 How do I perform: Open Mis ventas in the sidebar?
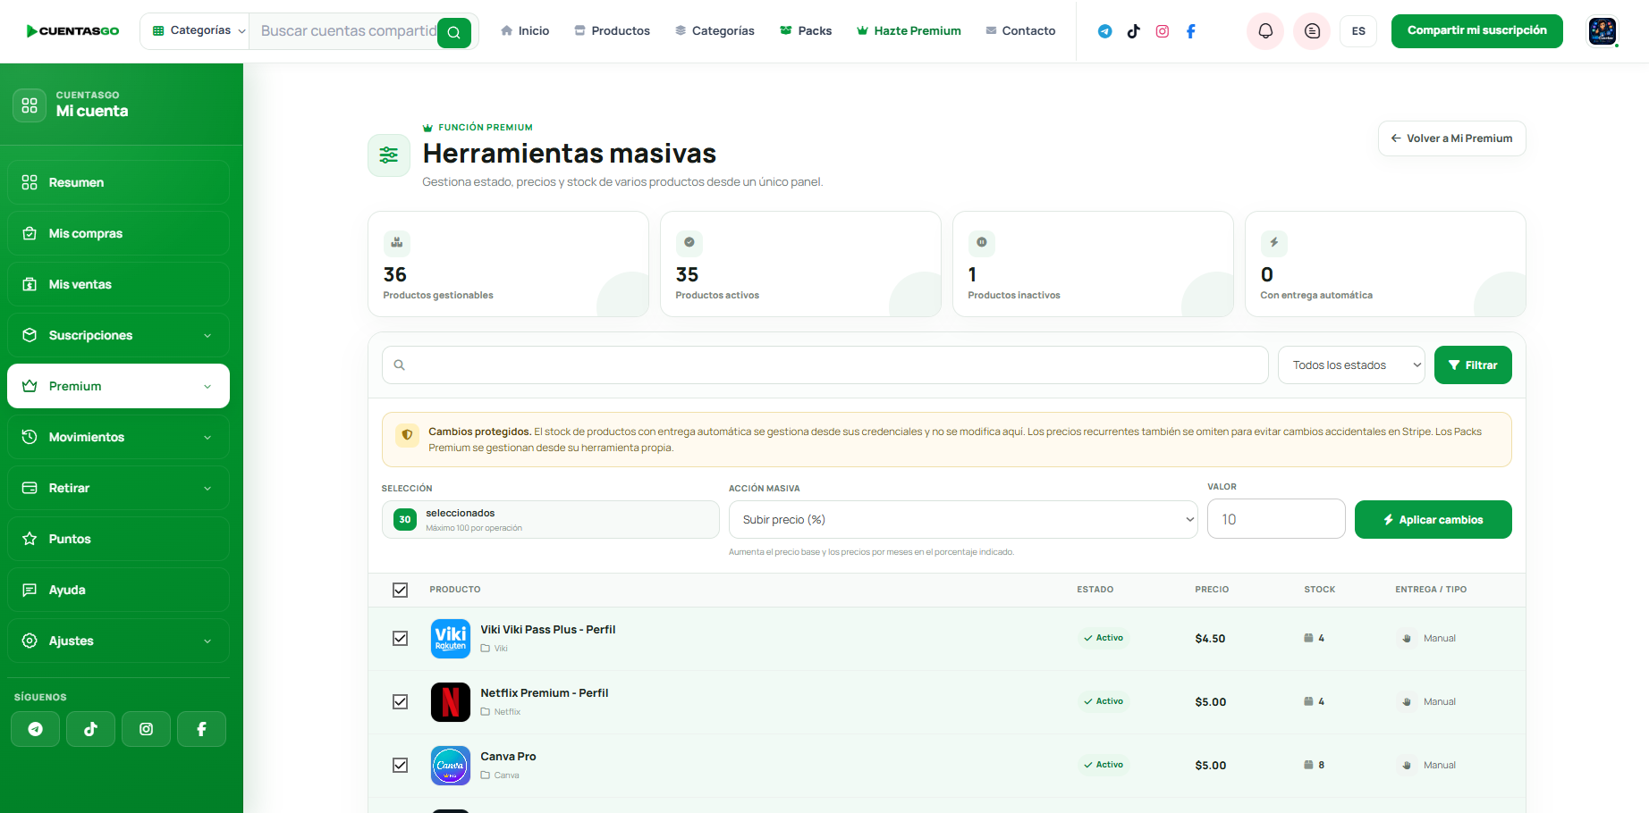pos(118,284)
